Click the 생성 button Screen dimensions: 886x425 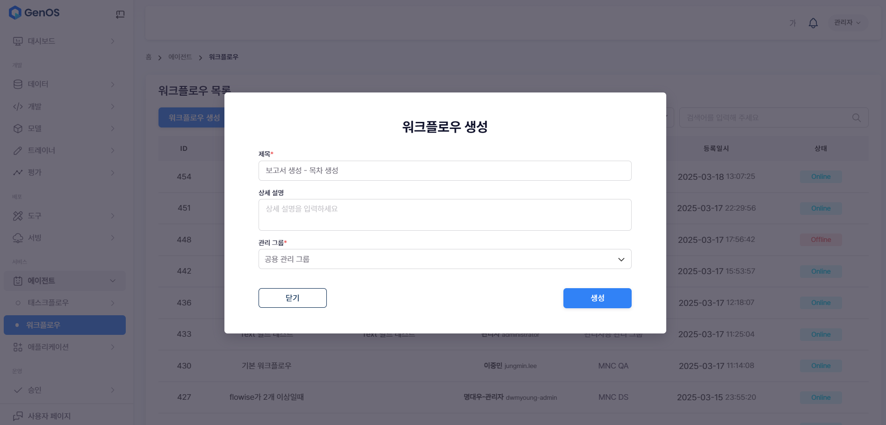597,298
